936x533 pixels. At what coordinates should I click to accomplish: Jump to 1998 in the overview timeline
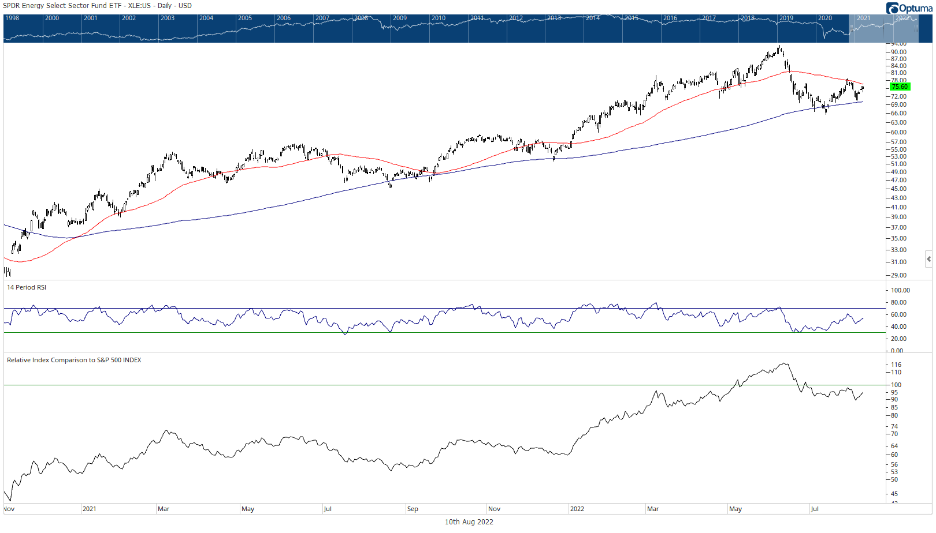(x=12, y=18)
